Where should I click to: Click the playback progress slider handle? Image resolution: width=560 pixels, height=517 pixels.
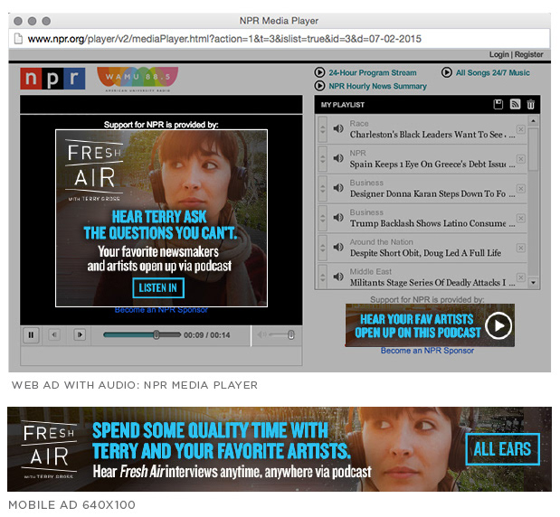(x=157, y=334)
